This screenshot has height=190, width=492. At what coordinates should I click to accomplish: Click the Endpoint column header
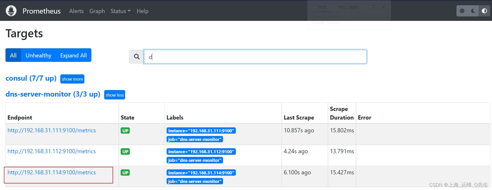coord(20,118)
